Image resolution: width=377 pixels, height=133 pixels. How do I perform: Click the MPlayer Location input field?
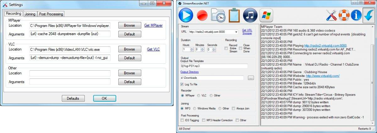pos(70,25)
